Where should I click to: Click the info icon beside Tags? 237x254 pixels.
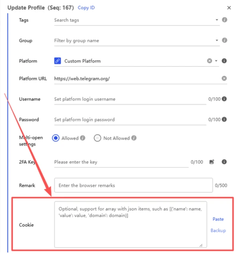click(x=224, y=20)
